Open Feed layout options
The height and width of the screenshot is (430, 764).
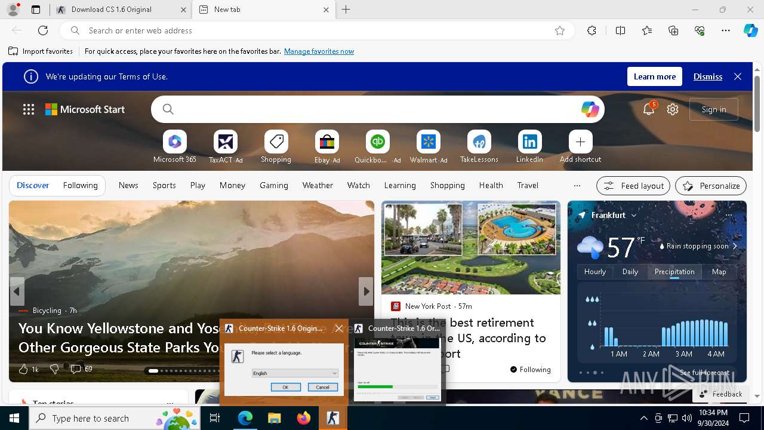tap(633, 186)
